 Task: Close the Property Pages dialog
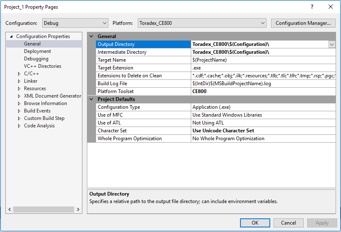[x=331, y=7]
